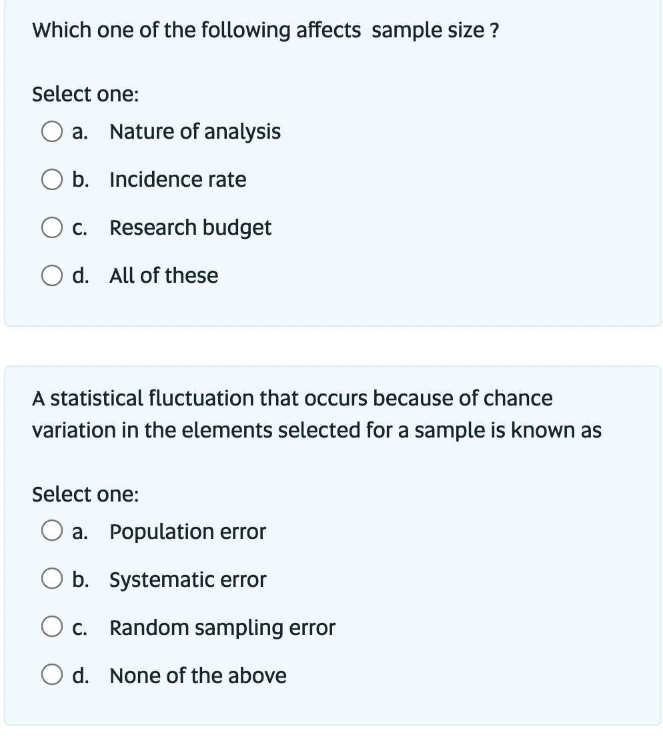
Task: Select radio option "Research budget"
Action: (52, 227)
